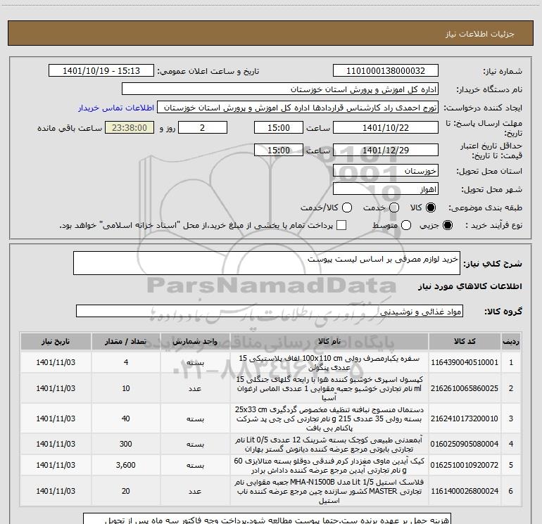Select the کالا/خدمت radio button
542x524 pixels.
click(x=347, y=207)
